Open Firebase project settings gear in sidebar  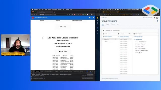[x=98, y=23]
